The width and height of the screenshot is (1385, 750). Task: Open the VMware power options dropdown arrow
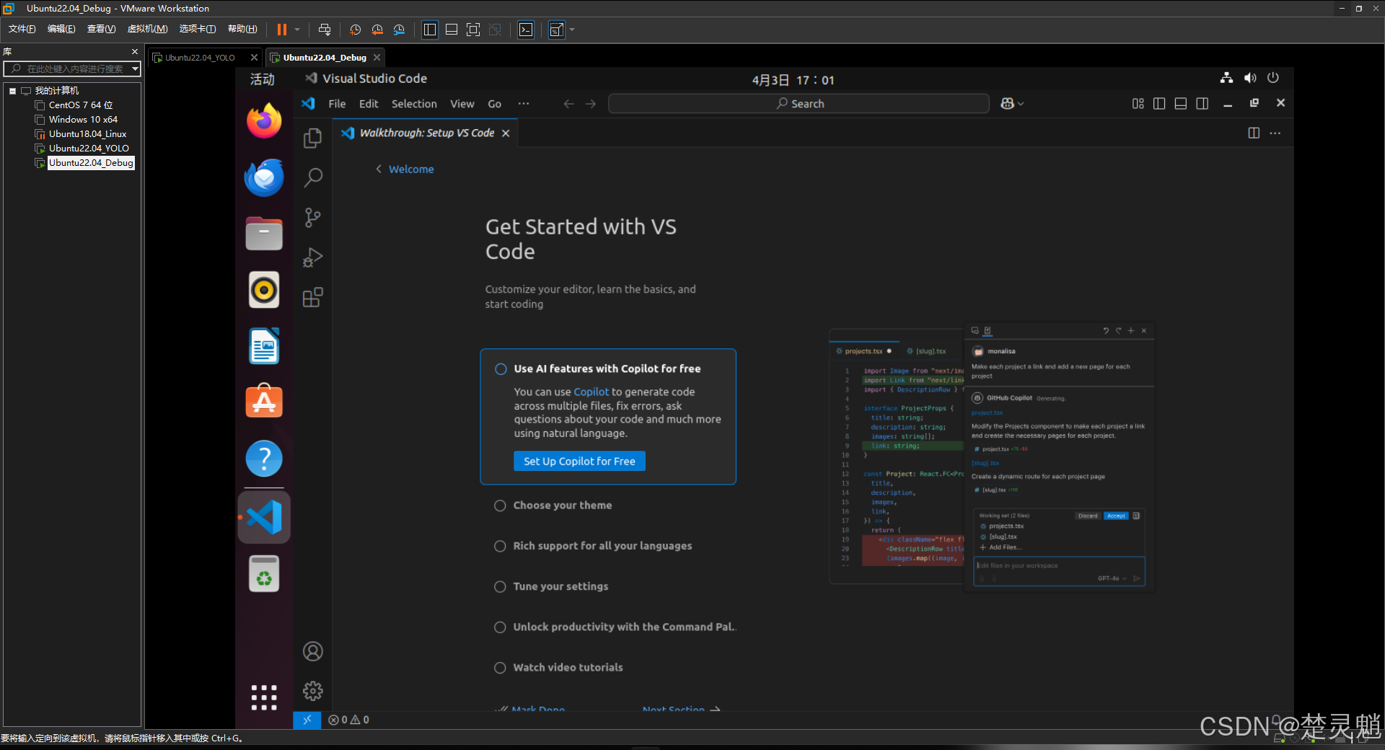[x=297, y=30]
